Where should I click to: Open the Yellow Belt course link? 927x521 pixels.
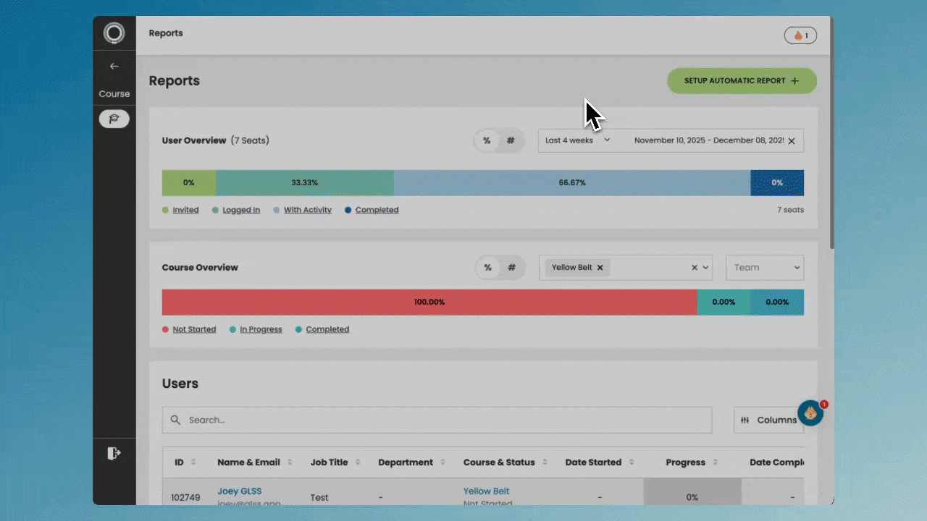coord(487,491)
